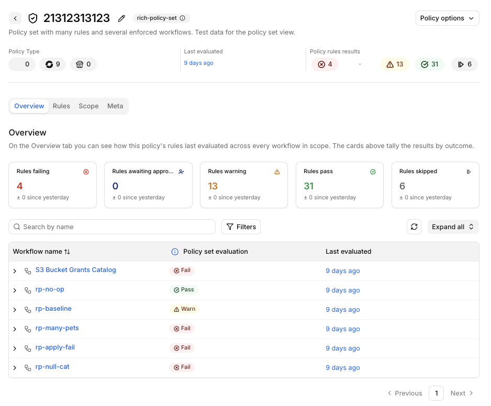Open the Scope tab
491x406 pixels.
[x=88, y=106]
